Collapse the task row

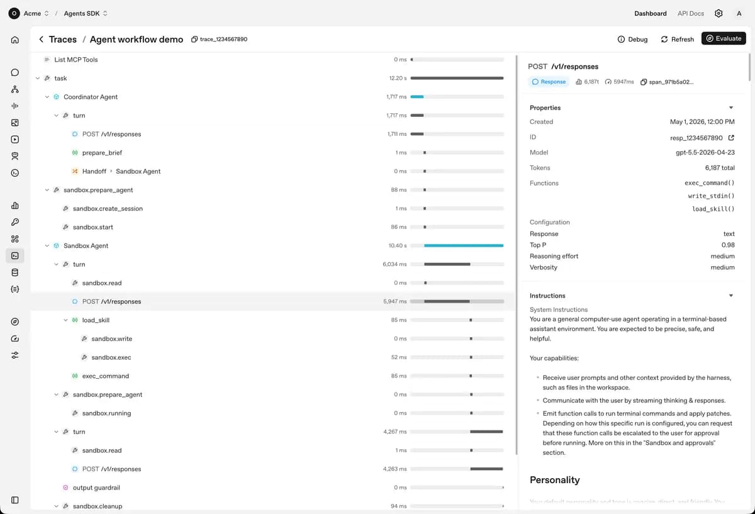coord(38,78)
